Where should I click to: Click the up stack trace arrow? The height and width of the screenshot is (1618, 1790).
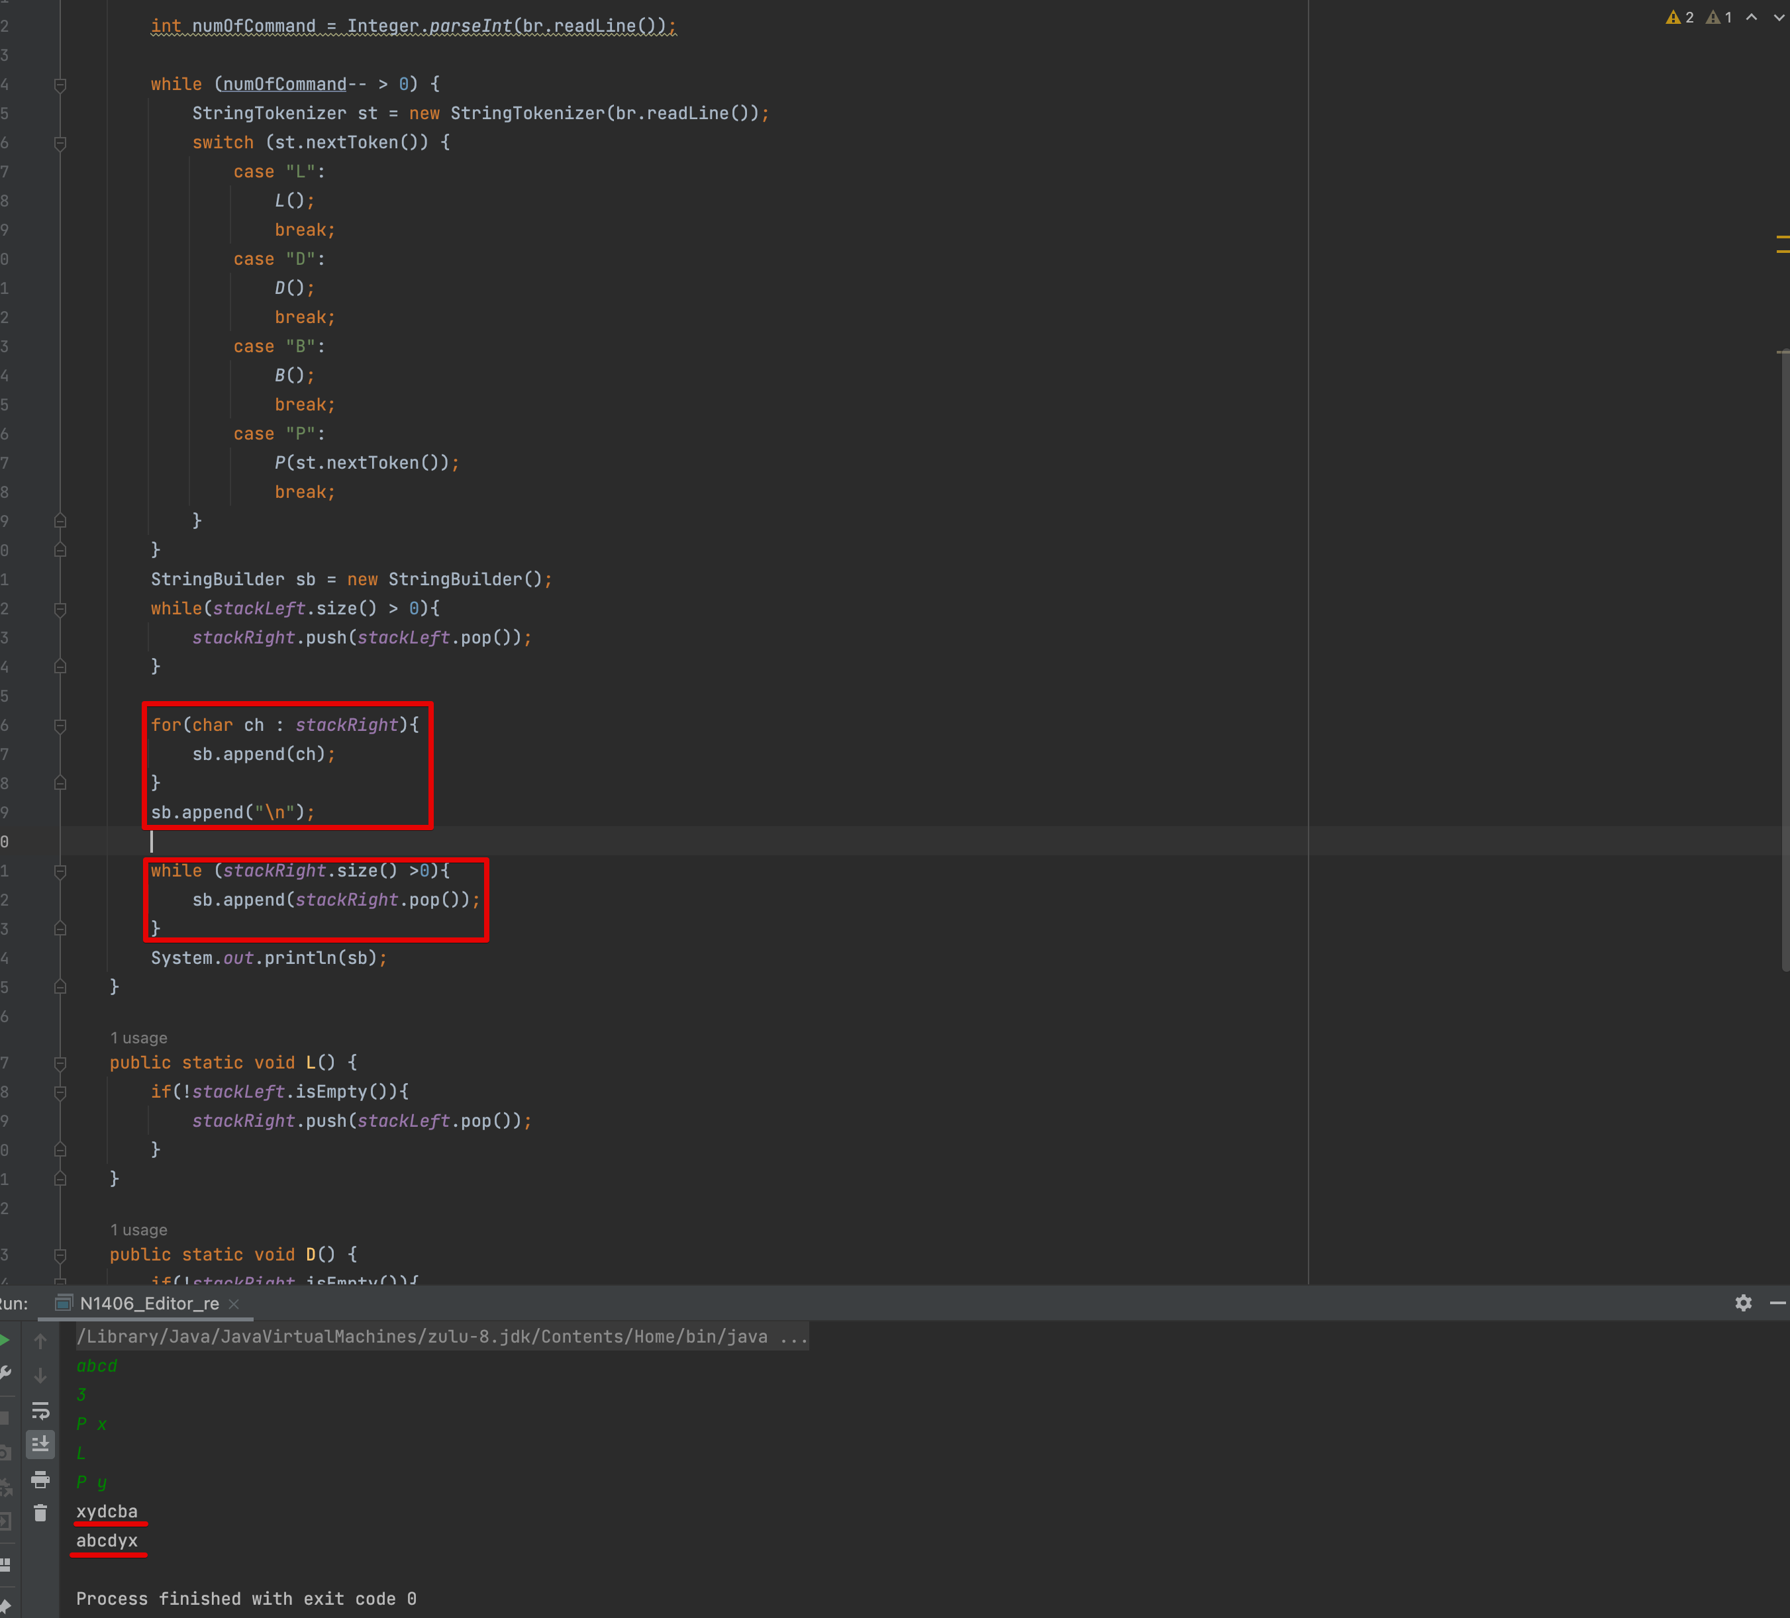tap(40, 1341)
